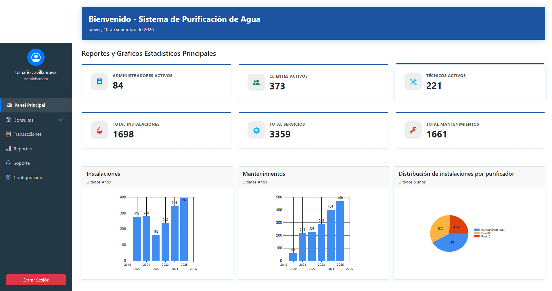Click the Panel Principal dashboard icon
The width and height of the screenshot is (552, 291).
9,105
